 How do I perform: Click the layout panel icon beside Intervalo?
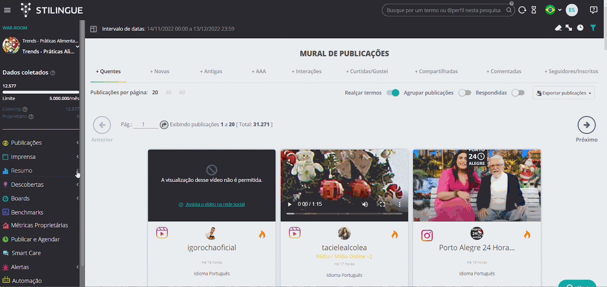[93, 29]
